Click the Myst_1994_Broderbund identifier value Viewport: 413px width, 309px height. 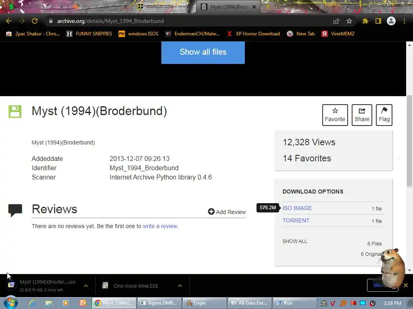pyautogui.click(x=144, y=168)
